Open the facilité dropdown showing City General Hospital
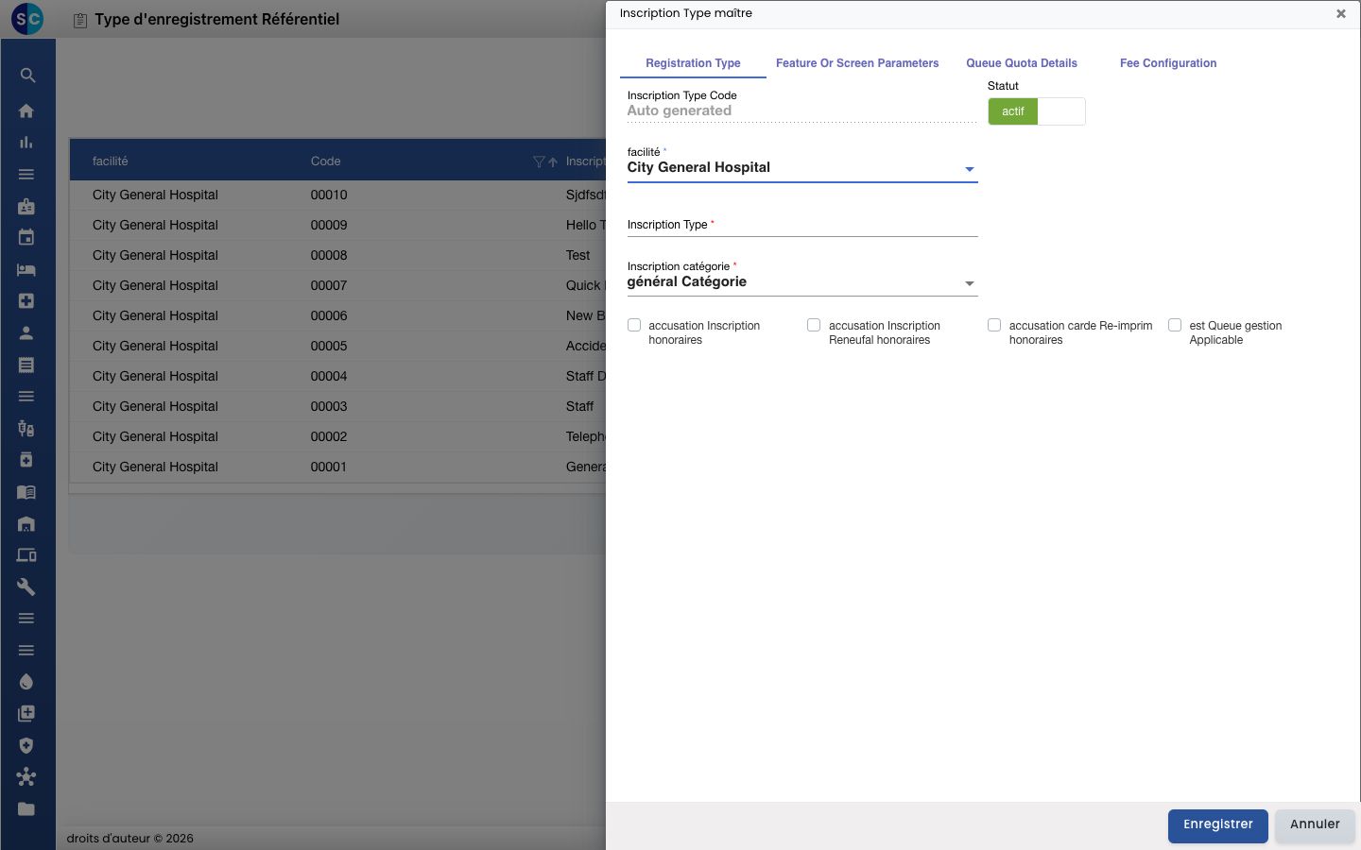Viewport: 1361px width, 850px height. pos(802,168)
